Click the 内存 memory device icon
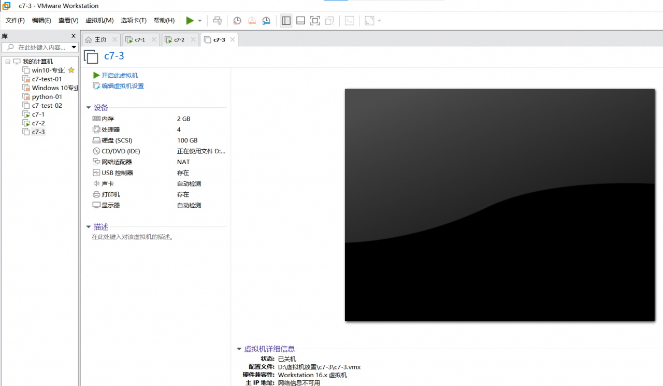Image resolution: width=663 pixels, height=386 pixels. (x=96, y=119)
